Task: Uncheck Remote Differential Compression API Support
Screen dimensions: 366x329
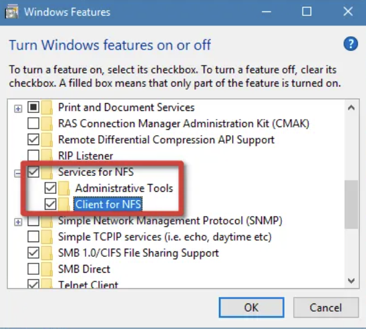Action: [x=33, y=140]
